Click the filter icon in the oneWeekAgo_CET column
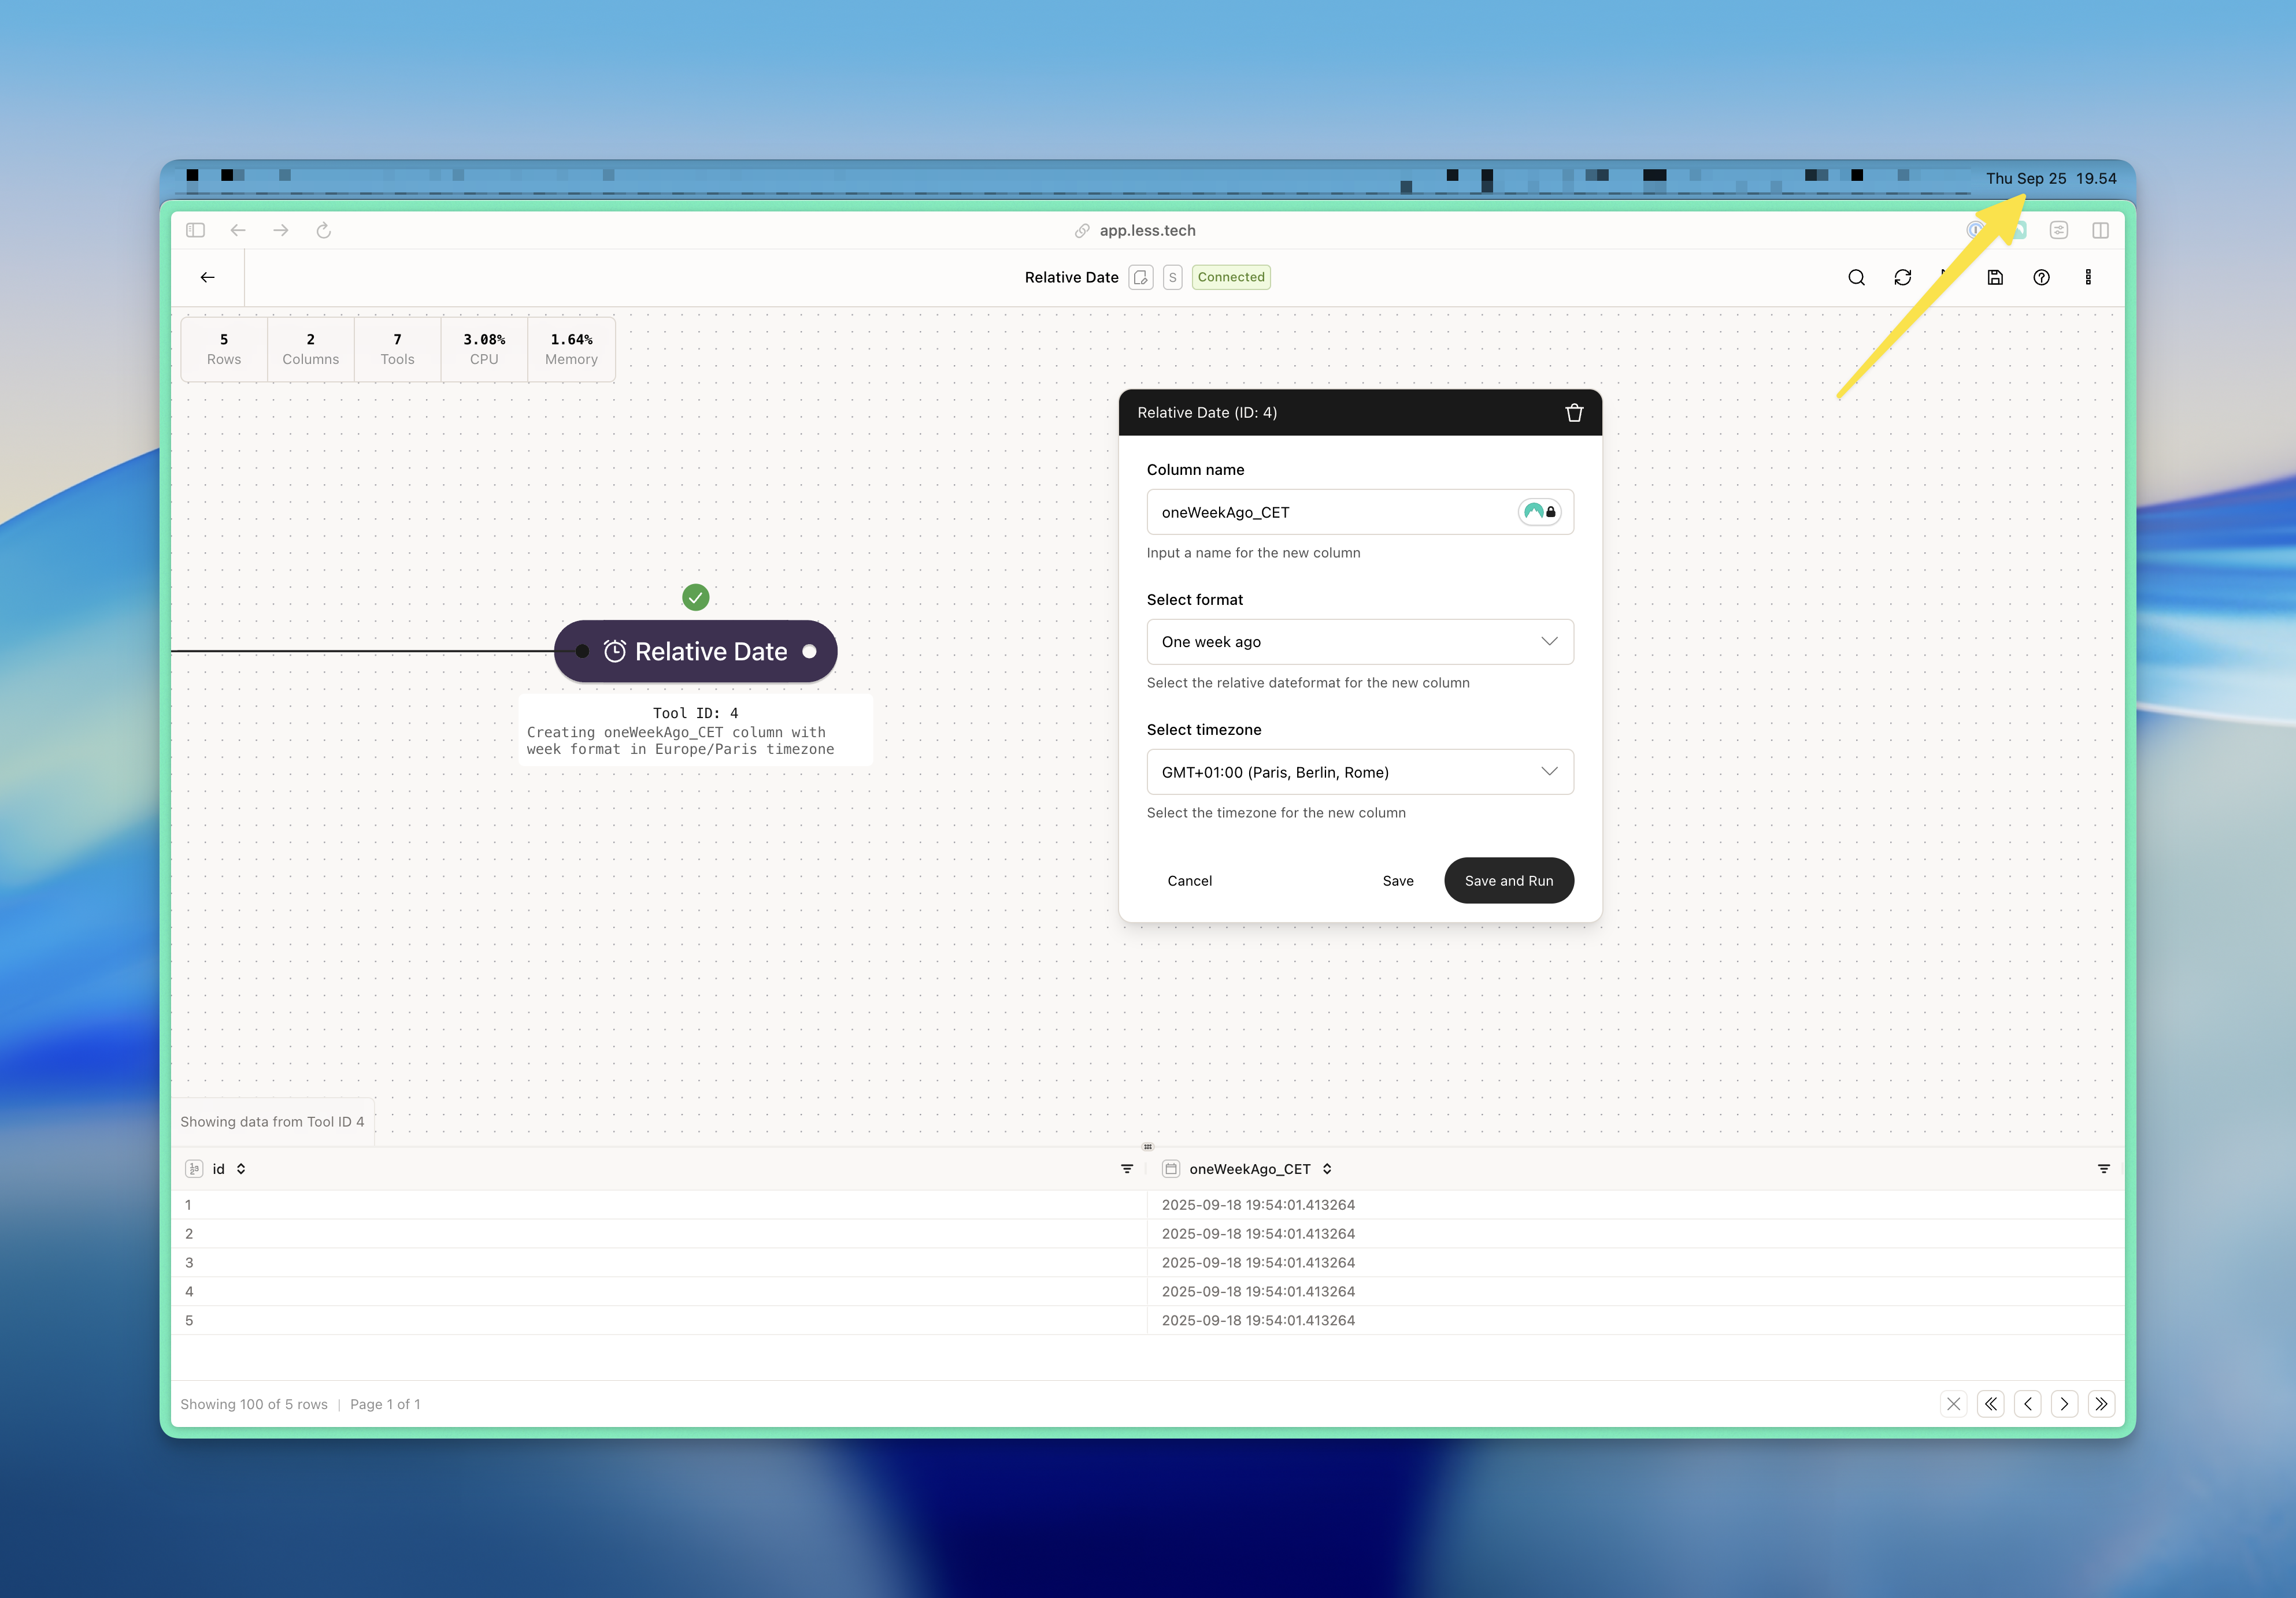Screen dimensions: 2296x1598 2103,1168
